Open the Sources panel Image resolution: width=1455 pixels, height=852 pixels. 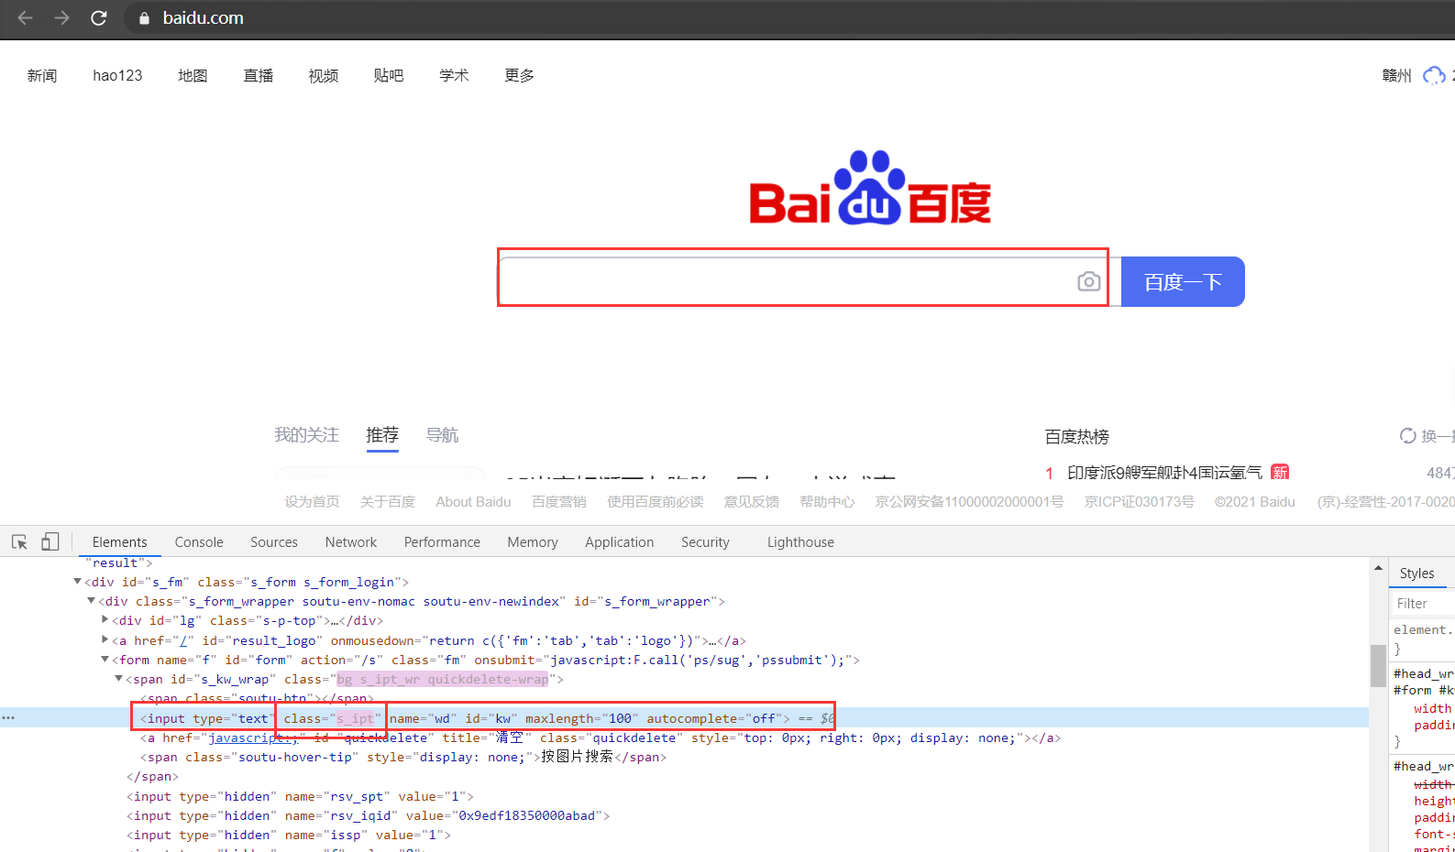274,542
